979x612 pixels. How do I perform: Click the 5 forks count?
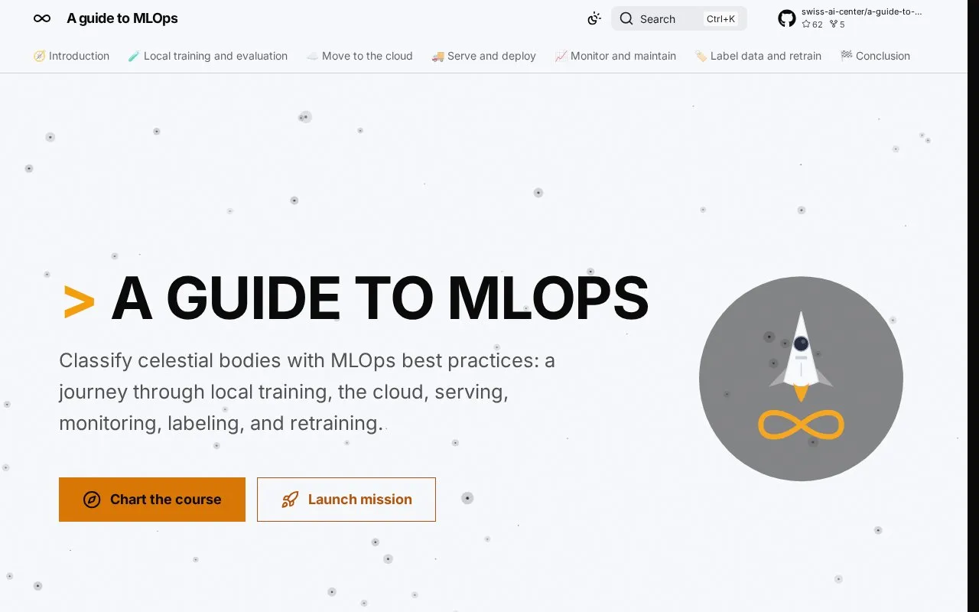point(838,24)
